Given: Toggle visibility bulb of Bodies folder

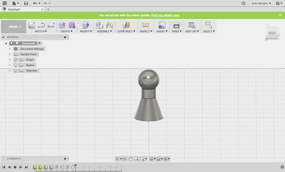Looking at the screenshot, I should (x=16, y=65).
